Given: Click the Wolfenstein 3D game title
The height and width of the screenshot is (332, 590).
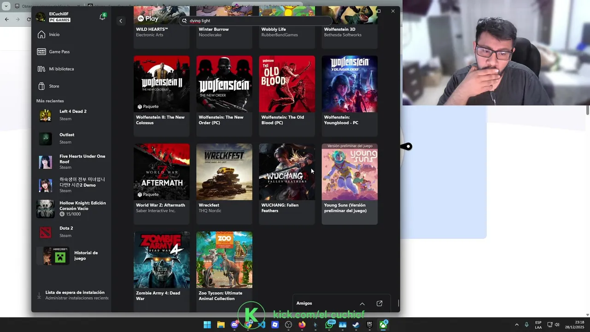Looking at the screenshot, I should [x=339, y=30].
